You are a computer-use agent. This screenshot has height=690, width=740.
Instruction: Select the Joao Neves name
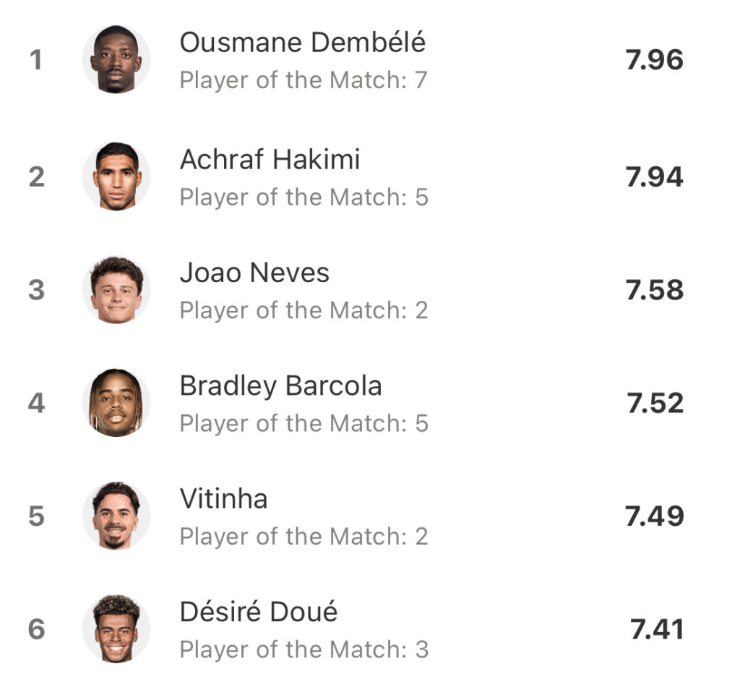coord(254,273)
